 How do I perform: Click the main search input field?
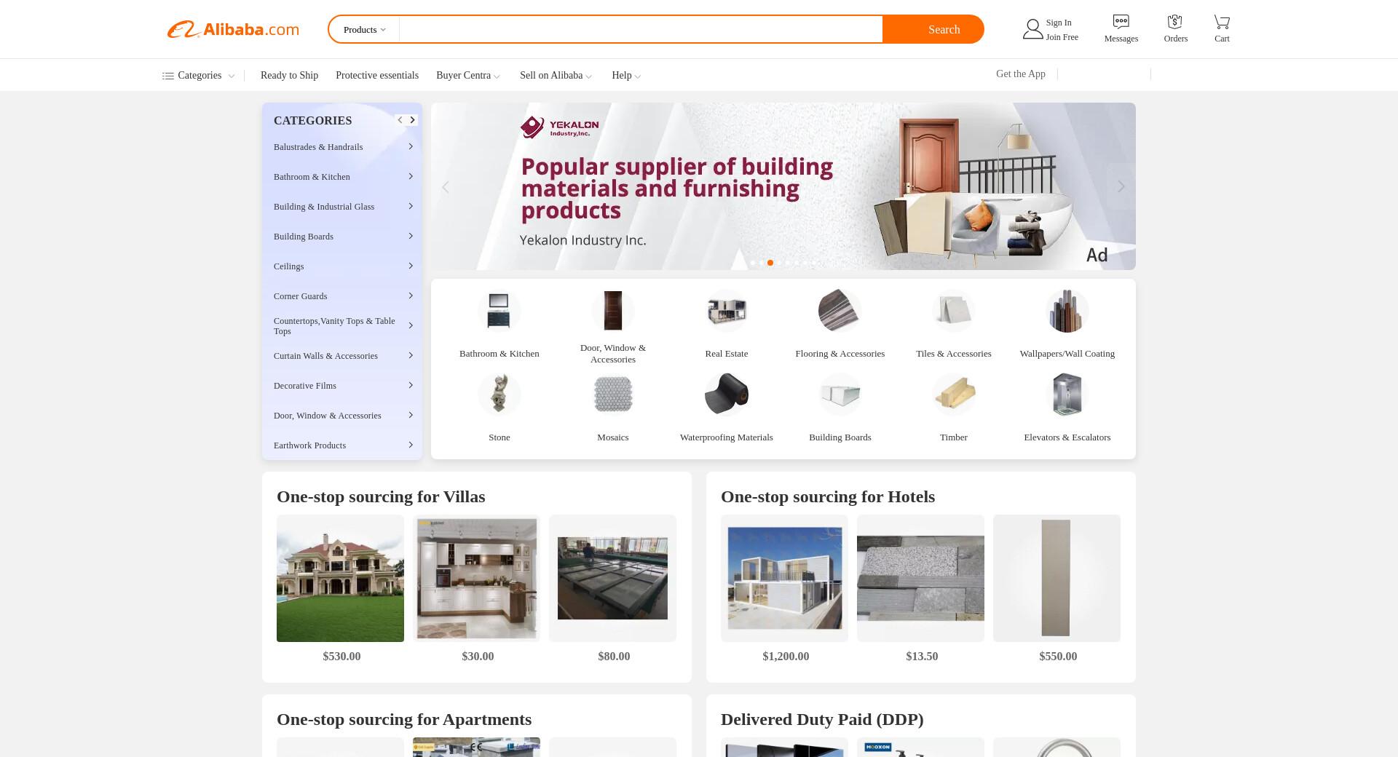pyautogui.click(x=641, y=29)
